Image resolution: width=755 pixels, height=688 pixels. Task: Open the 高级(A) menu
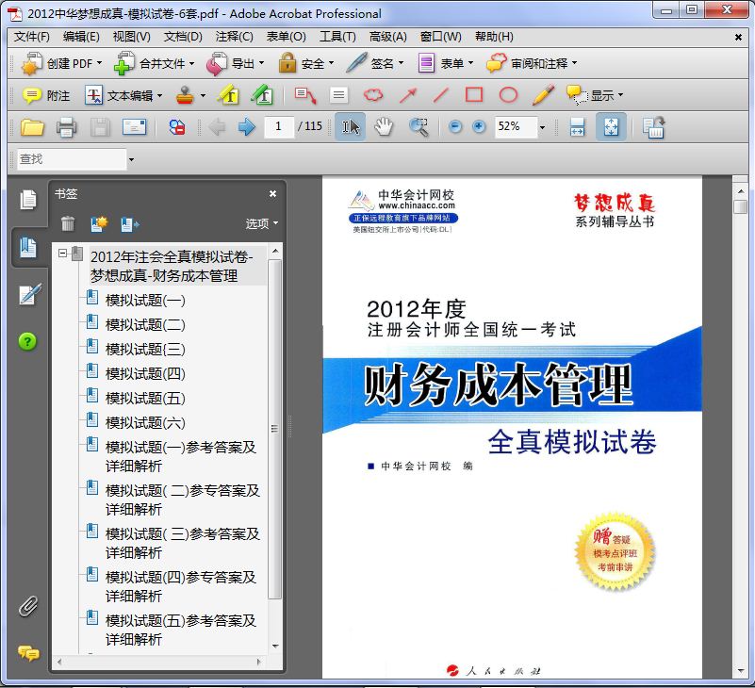click(x=387, y=37)
